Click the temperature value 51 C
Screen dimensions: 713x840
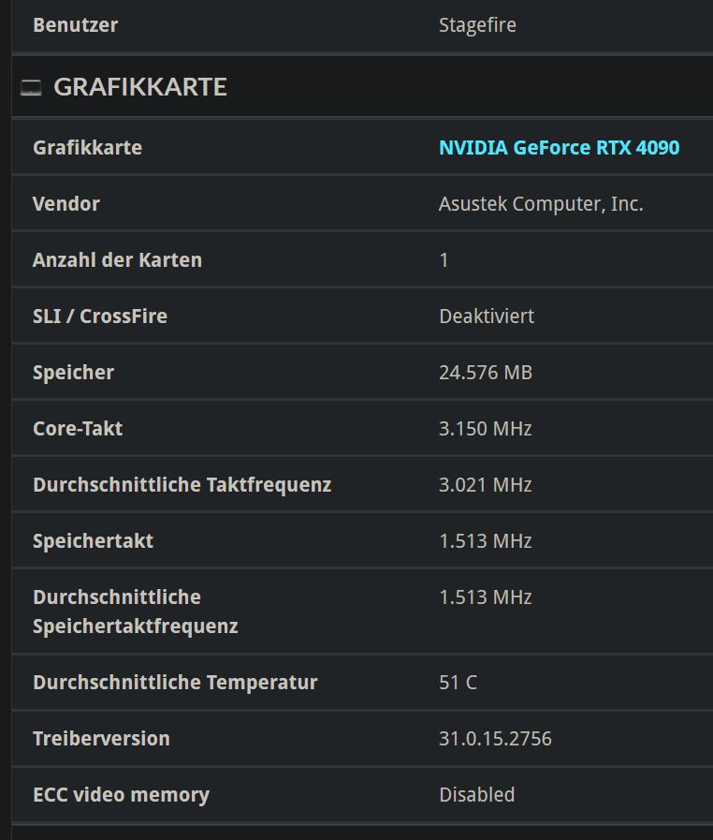click(x=458, y=683)
